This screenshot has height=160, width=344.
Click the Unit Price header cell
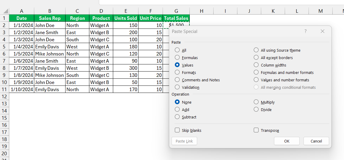151,18
